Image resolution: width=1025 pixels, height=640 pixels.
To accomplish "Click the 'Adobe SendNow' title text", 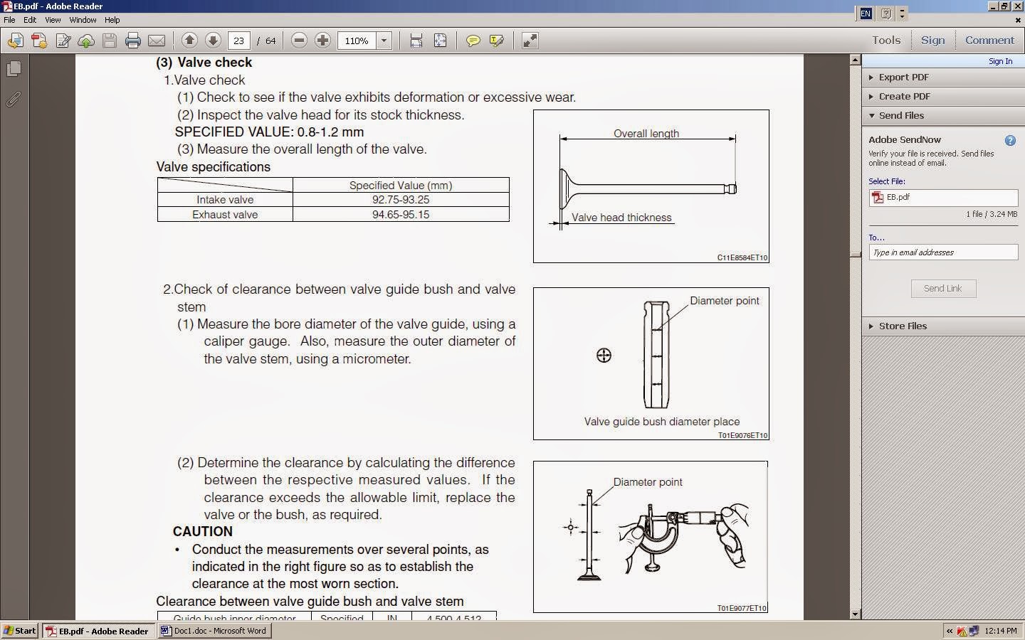I will 905,140.
